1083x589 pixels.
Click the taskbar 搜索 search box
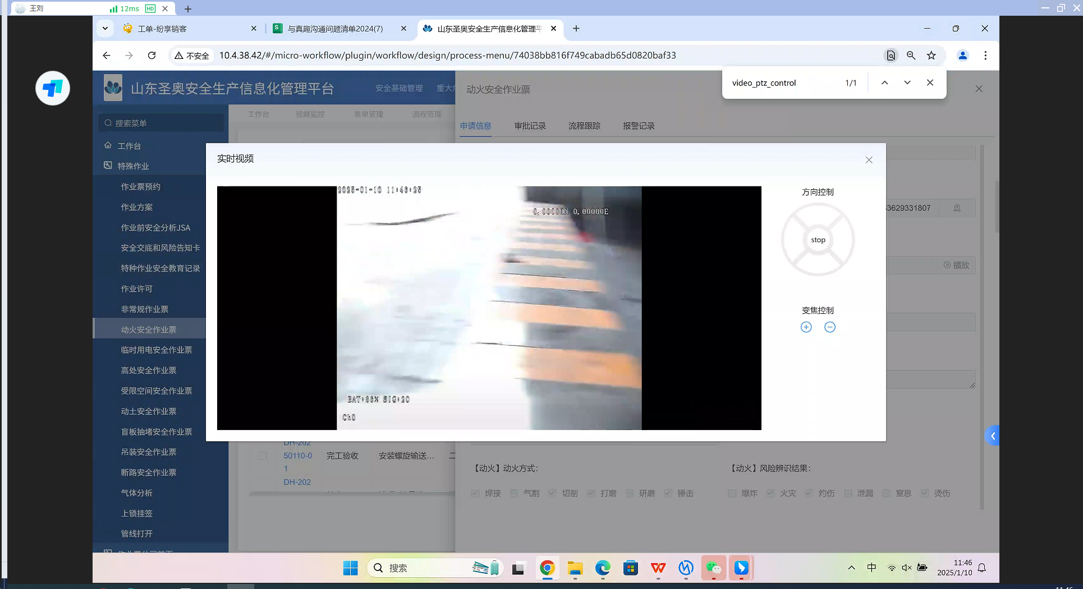coord(435,568)
